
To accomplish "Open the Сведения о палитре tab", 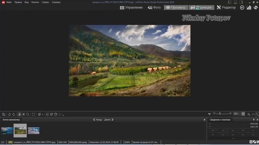I will tap(220, 120).
